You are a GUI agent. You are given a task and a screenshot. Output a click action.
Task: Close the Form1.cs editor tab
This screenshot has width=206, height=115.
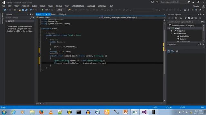pyautogui.click(x=49, y=14)
